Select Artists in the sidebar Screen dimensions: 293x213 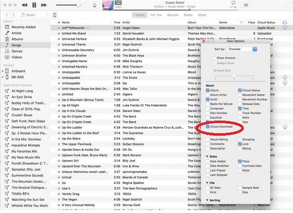tap(17, 33)
